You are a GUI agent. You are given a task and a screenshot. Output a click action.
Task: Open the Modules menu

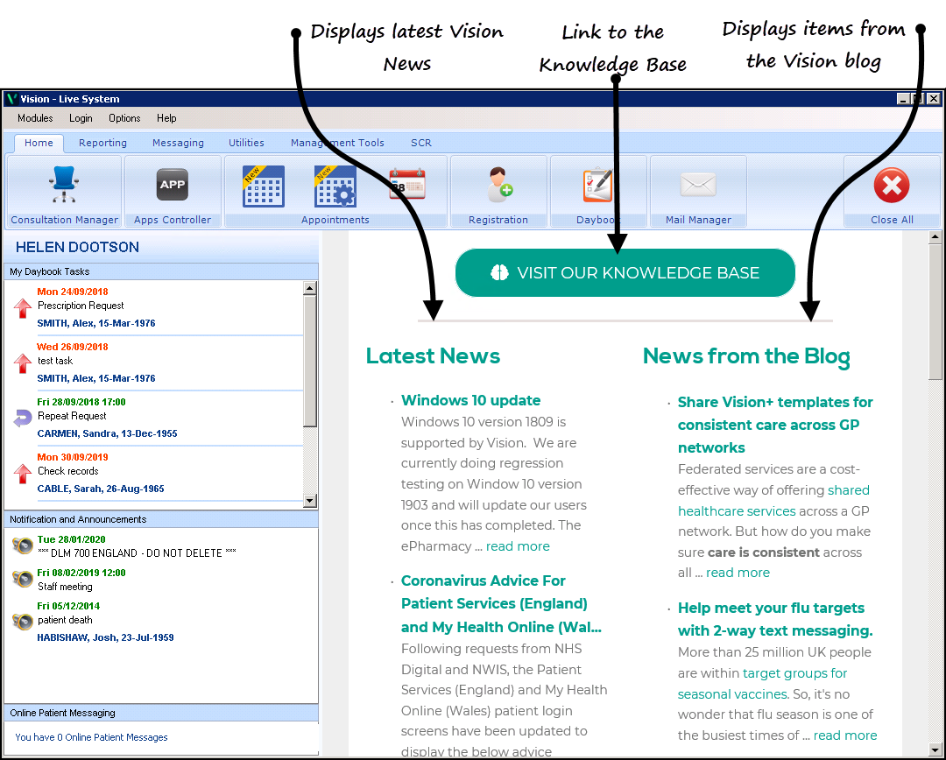(x=35, y=118)
